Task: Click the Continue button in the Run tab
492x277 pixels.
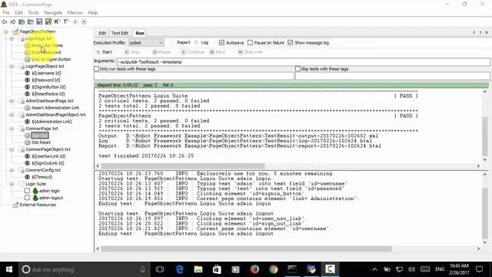Action: pos(192,52)
